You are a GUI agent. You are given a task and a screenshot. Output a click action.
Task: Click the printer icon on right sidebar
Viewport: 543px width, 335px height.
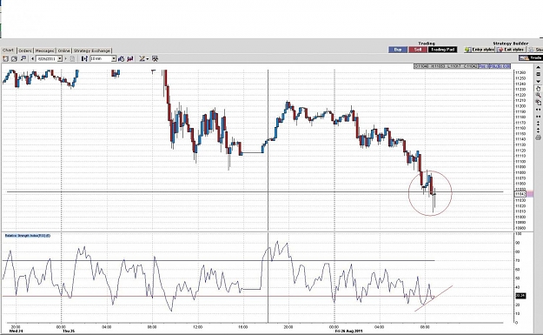click(x=538, y=138)
